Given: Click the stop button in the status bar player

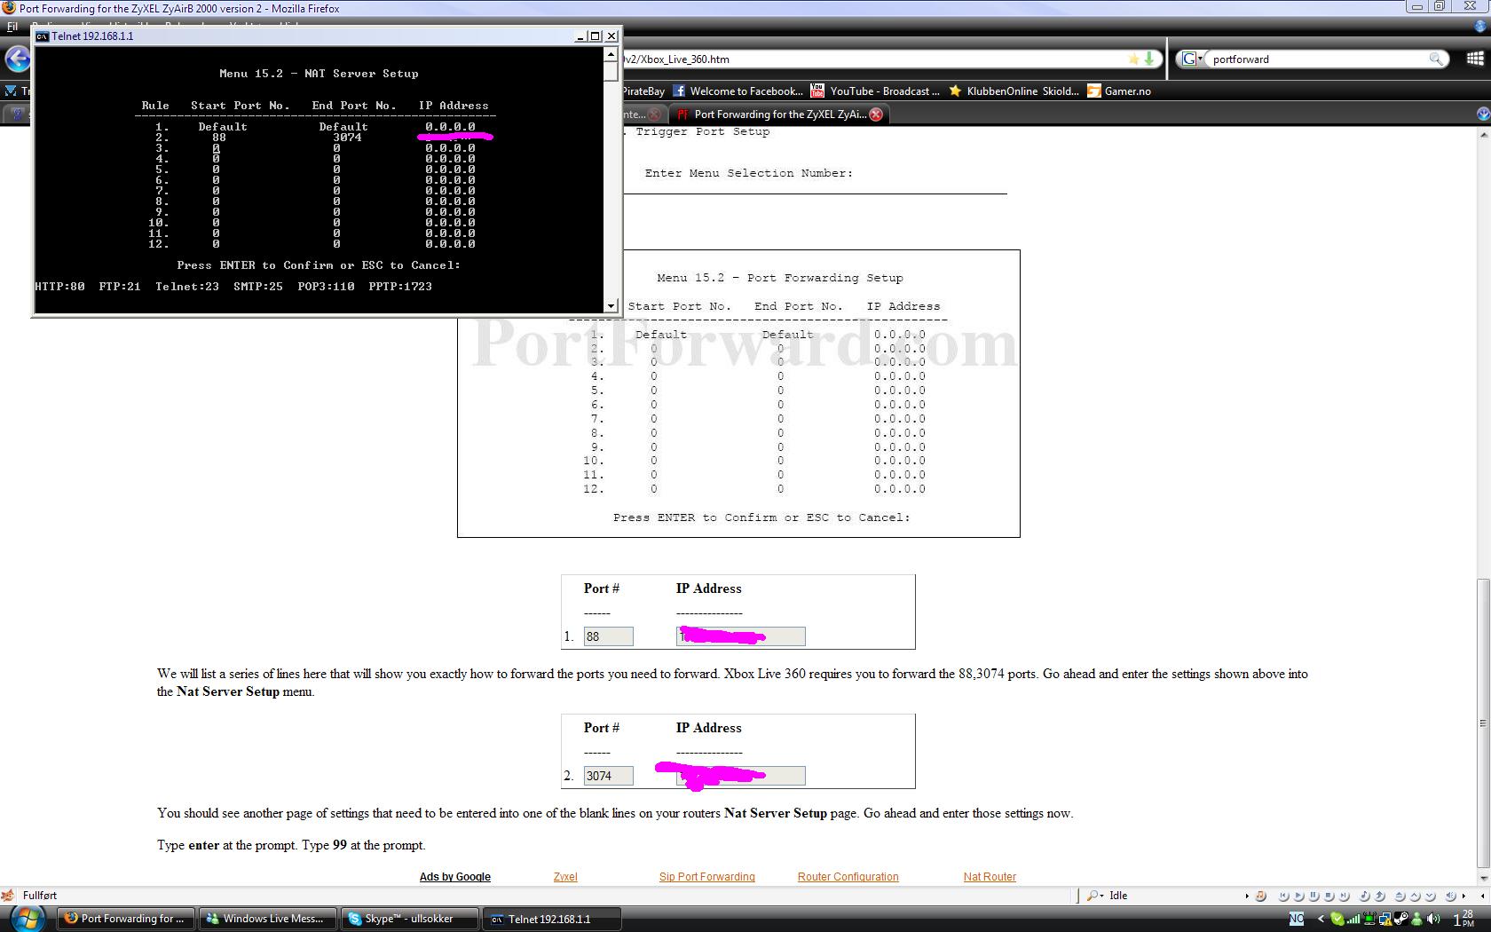Looking at the screenshot, I should (1329, 896).
